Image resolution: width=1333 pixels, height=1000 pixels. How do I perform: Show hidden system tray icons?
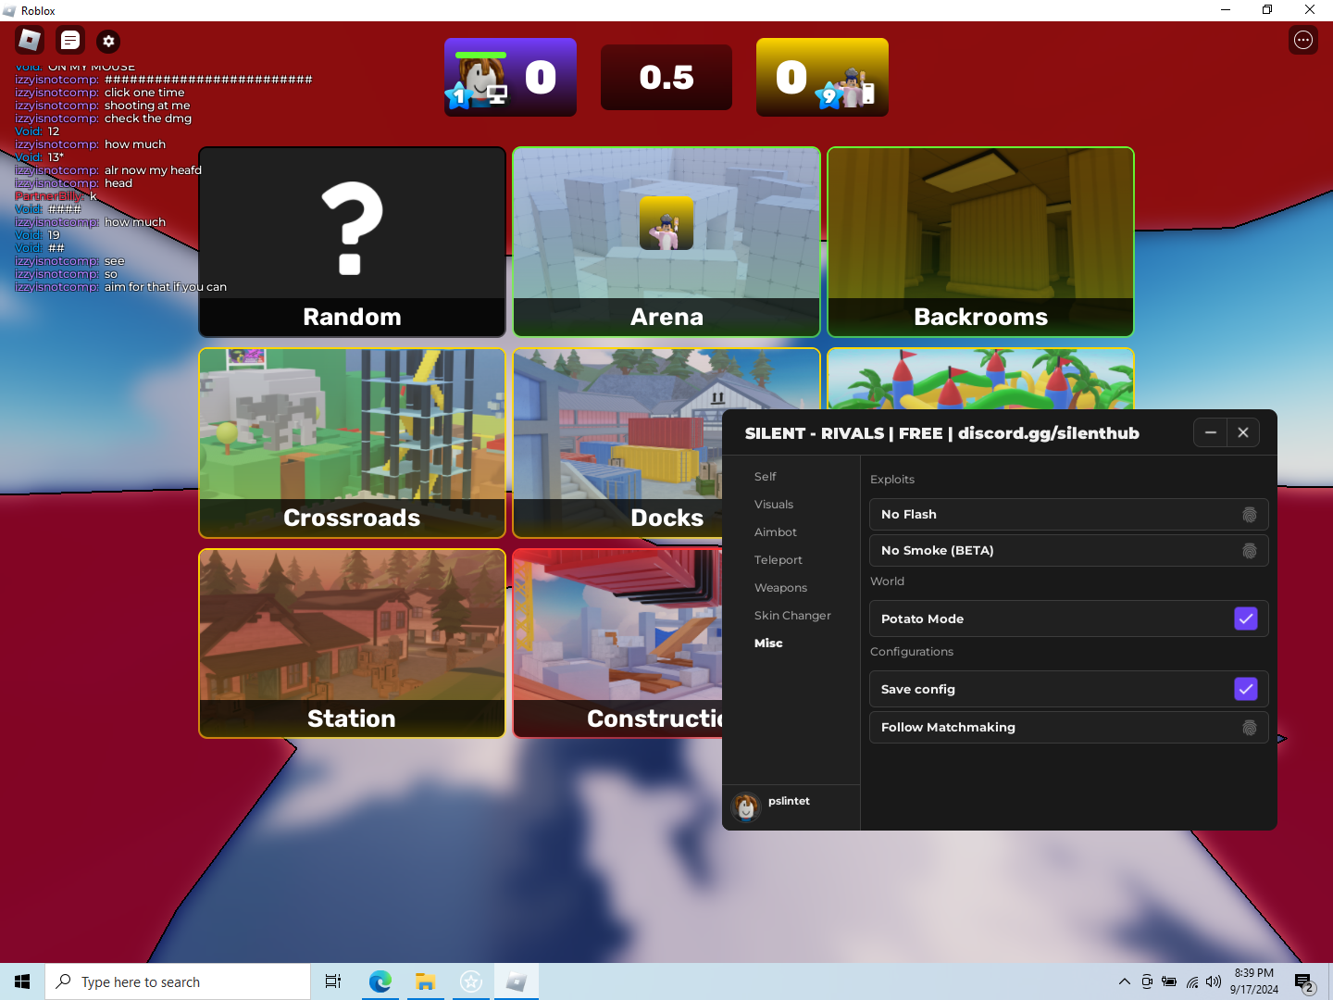point(1124,981)
